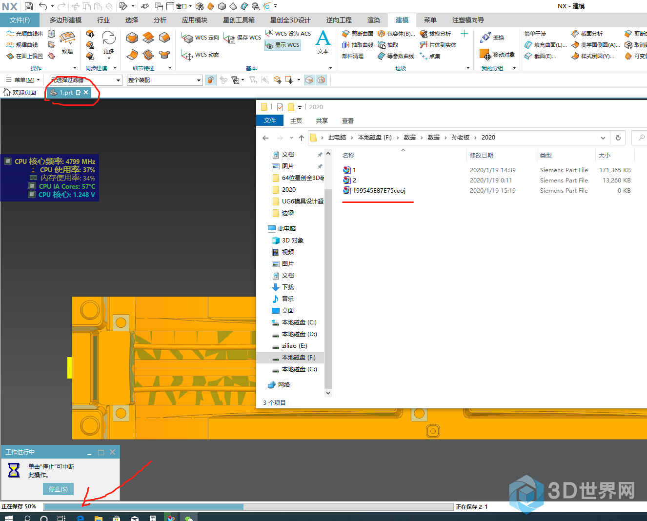Toggle the wireframe box button on selection bar

321,80
